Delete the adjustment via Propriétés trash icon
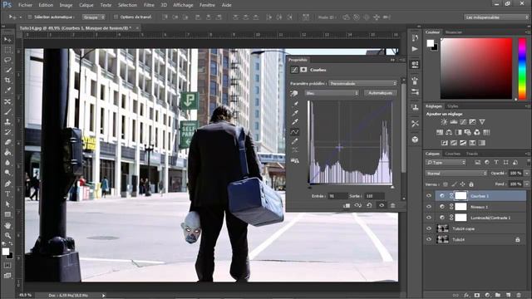Viewport: 532px width, 299px height. [x=392, y=205]
